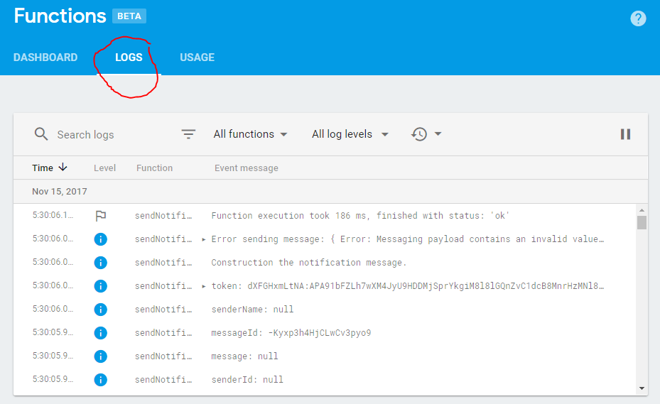This screenshot has height=404, width=660.
Task: Pause the live log streaming
Action: 625,134
